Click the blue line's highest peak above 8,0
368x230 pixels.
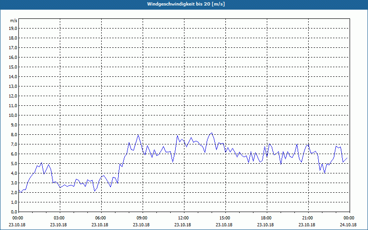212,133
